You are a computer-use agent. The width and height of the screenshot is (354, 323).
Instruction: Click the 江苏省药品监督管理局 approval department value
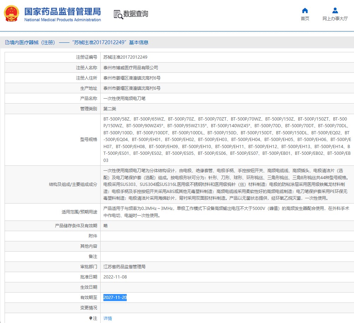point(124,267)
